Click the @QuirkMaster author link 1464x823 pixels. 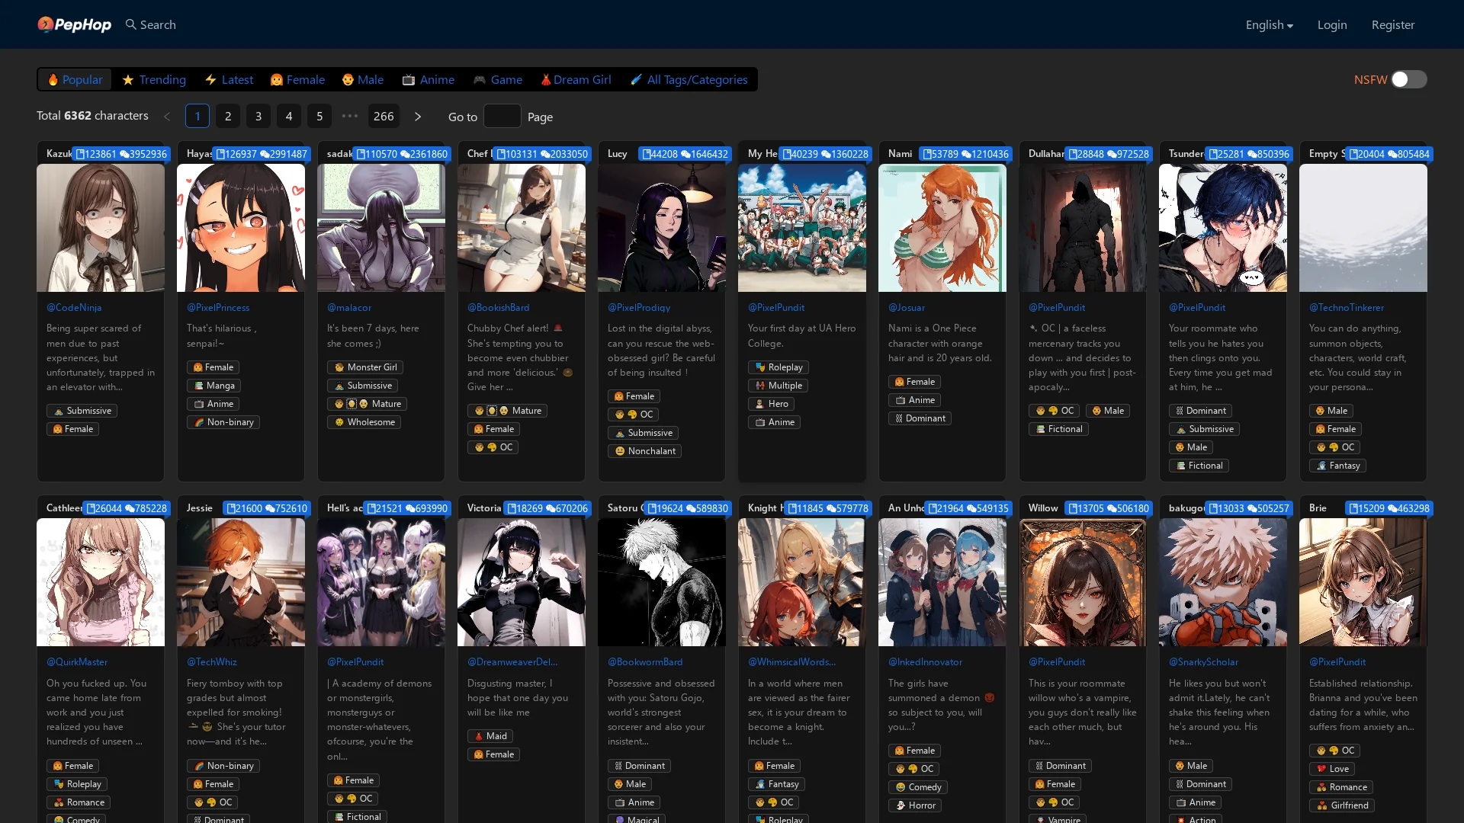coord(77,661)
